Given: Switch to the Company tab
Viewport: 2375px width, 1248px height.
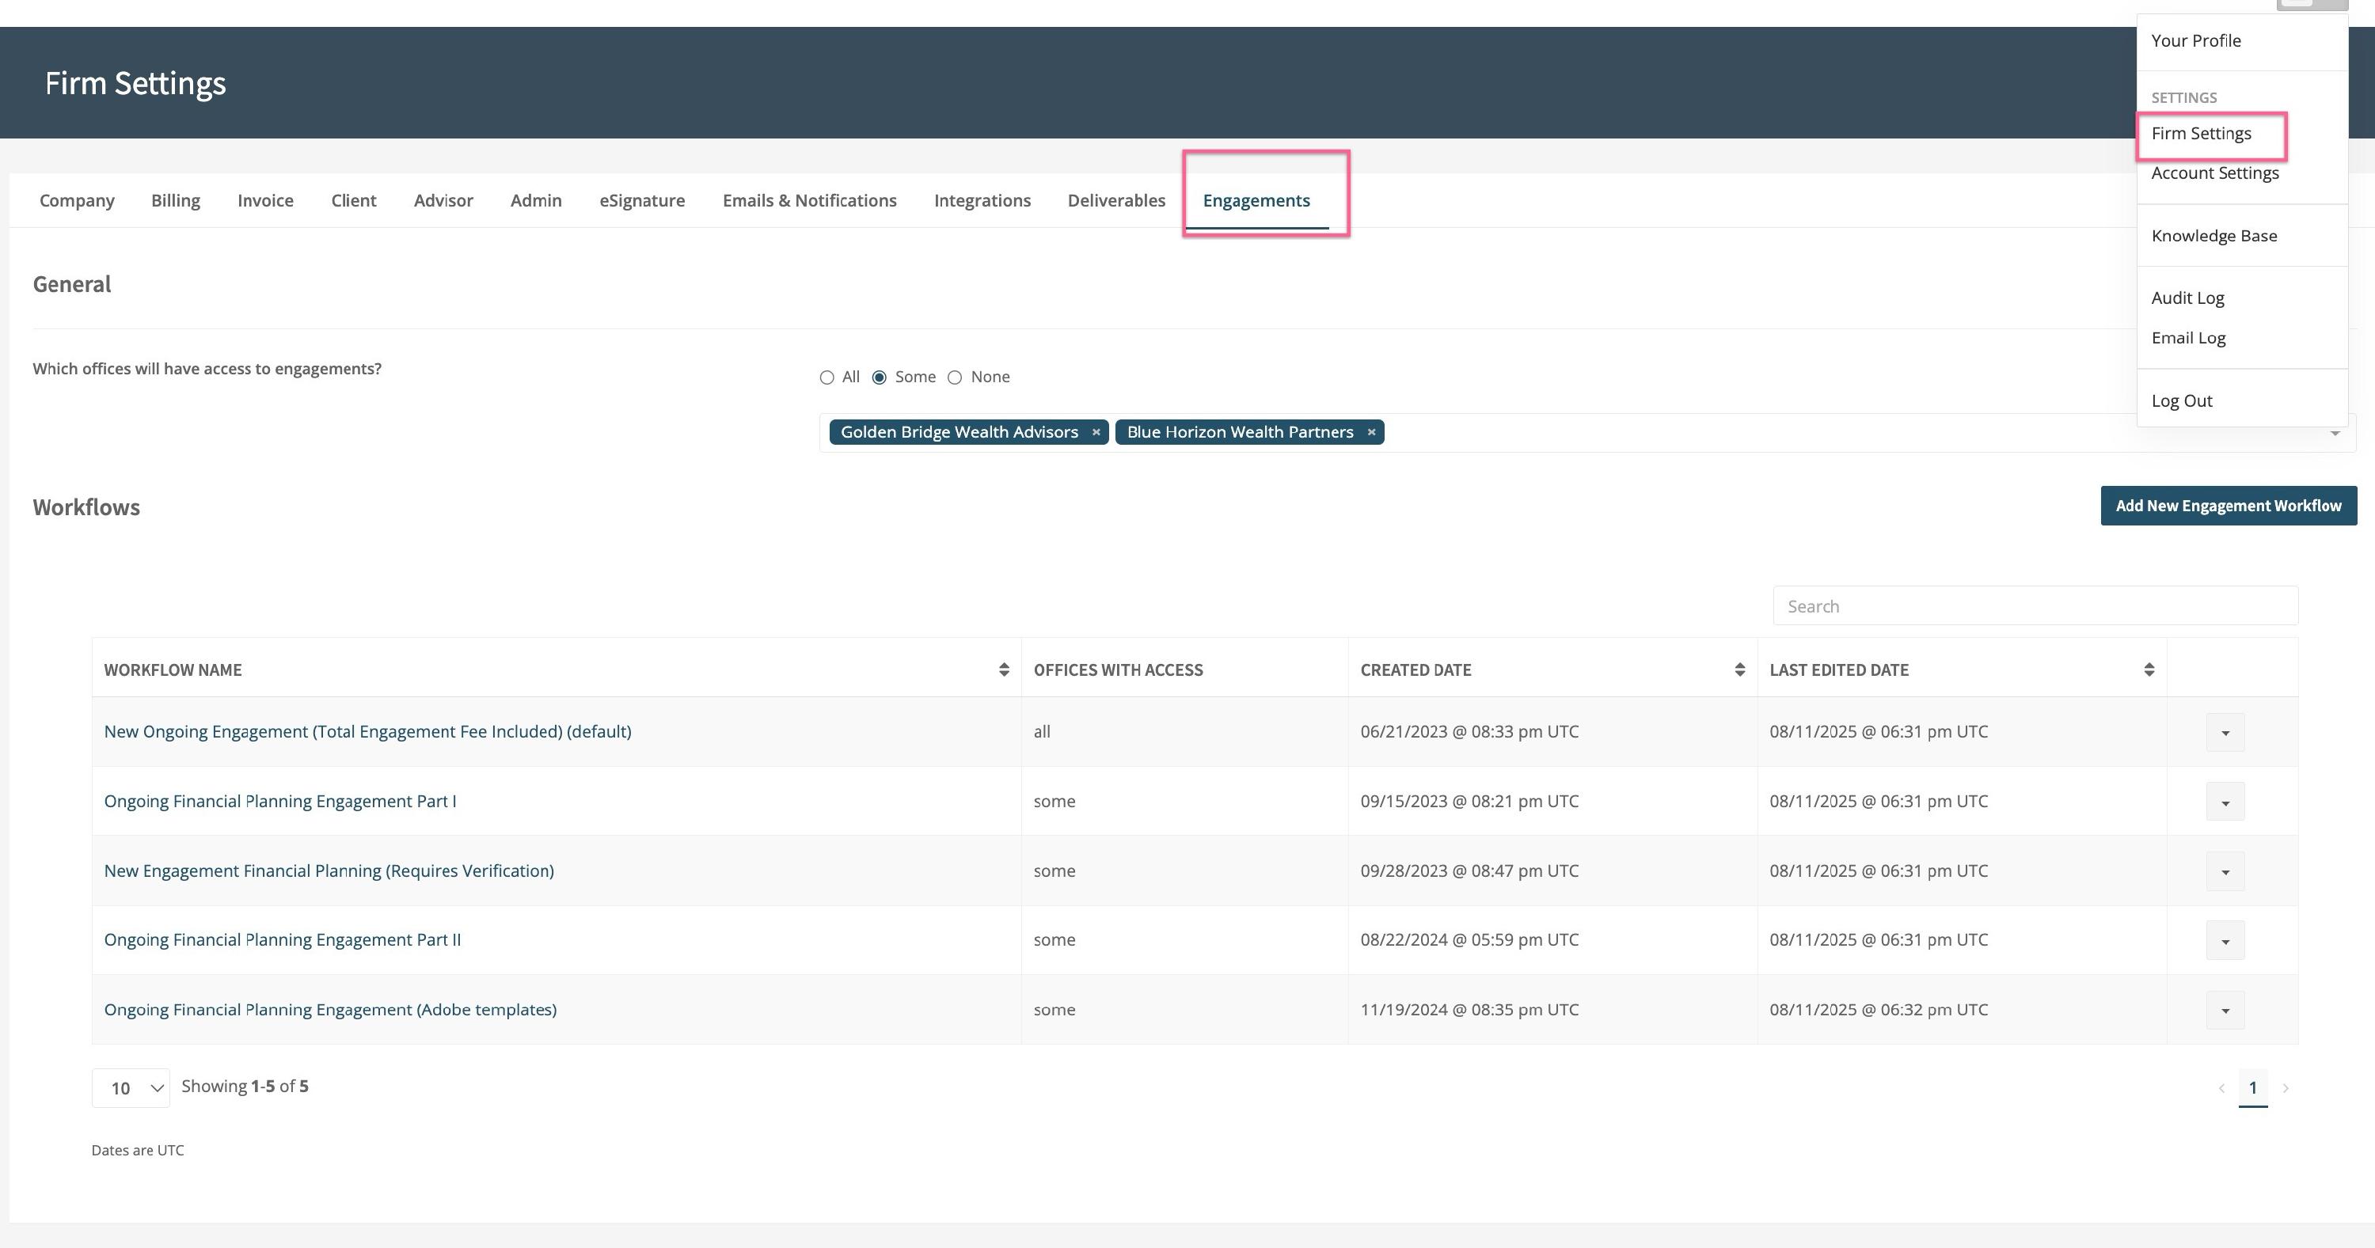Looking at the screenshot, I should coord(78,201).
